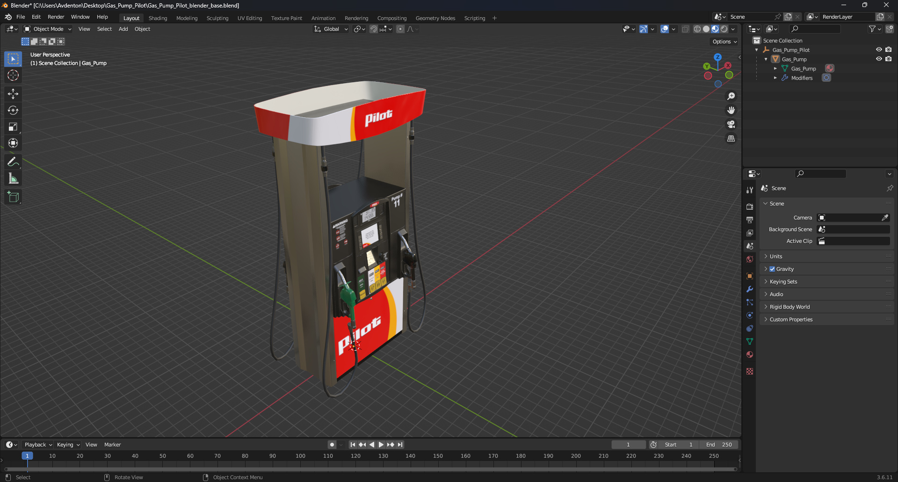The width and height of the screenshot is (898, 482).
Task: Expand the Modifiers tree item
Action: 775,78
